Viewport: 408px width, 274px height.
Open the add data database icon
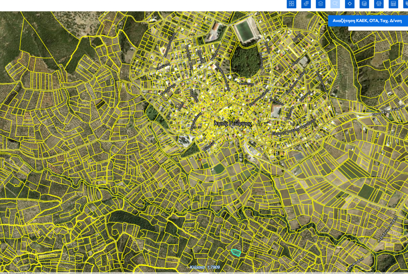point(364,3)
